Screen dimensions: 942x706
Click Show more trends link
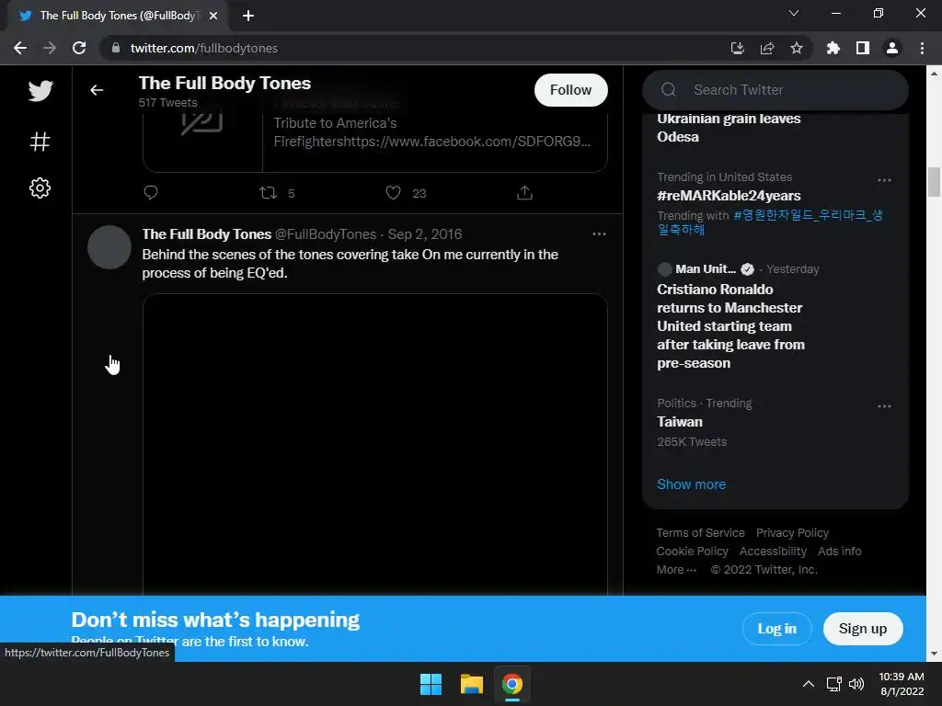[x=692, y=484]
